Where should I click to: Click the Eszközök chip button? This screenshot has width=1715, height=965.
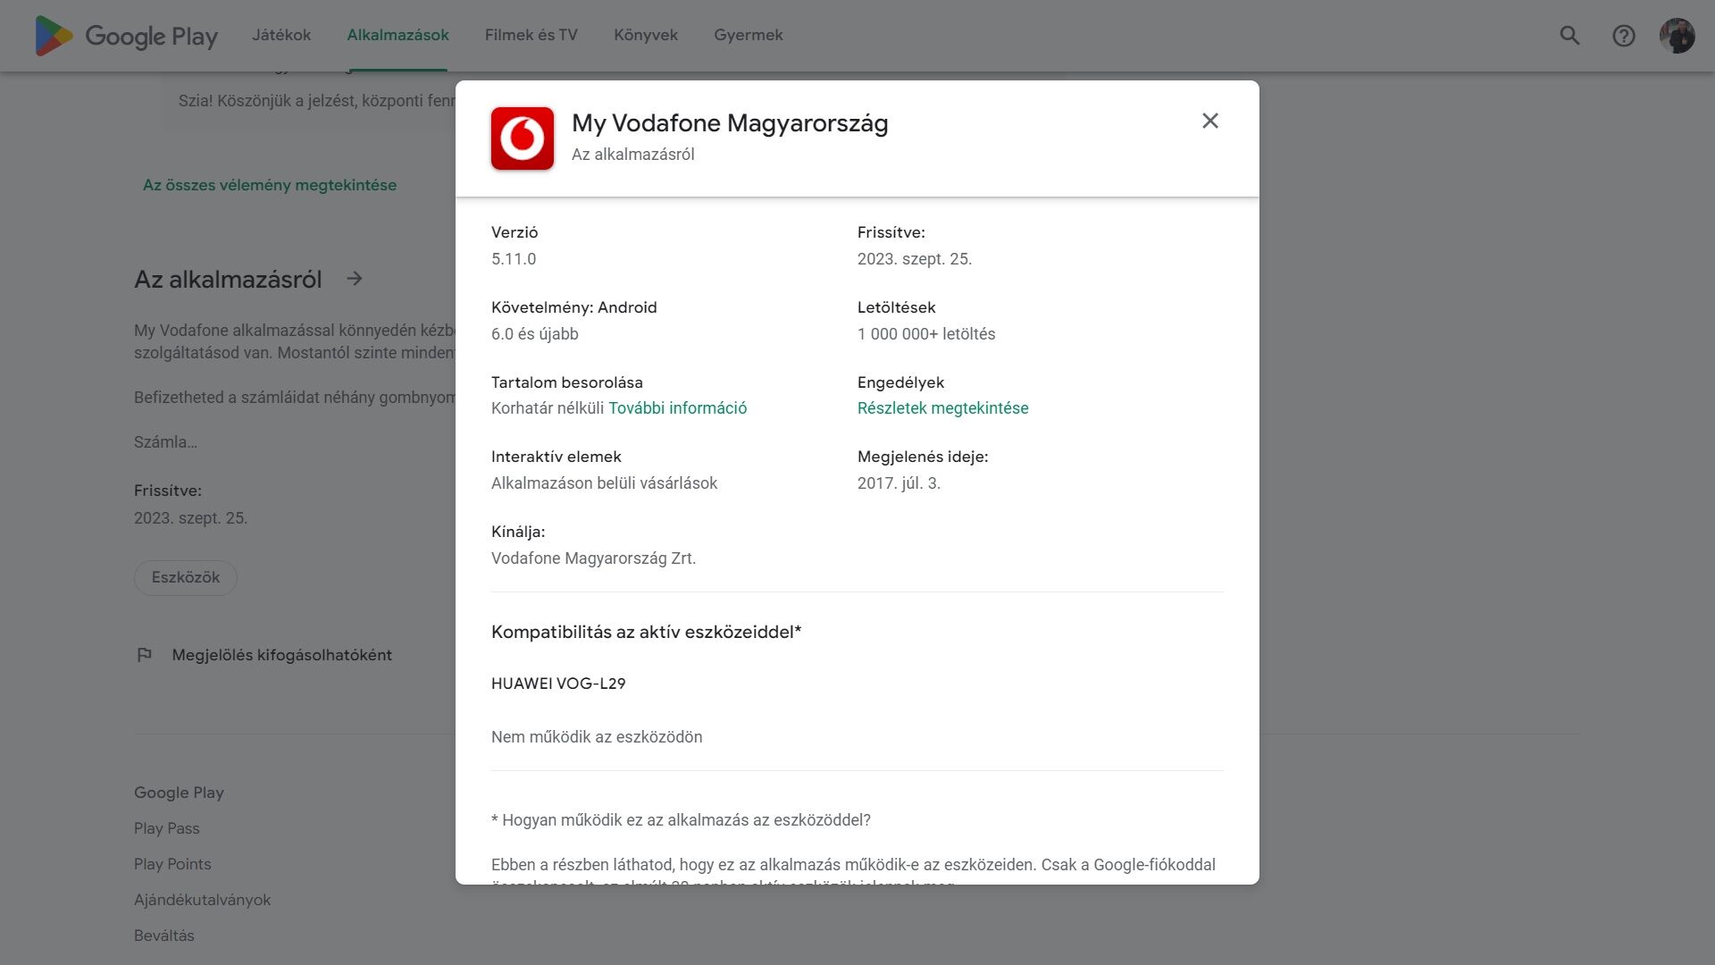coord(186,577)
